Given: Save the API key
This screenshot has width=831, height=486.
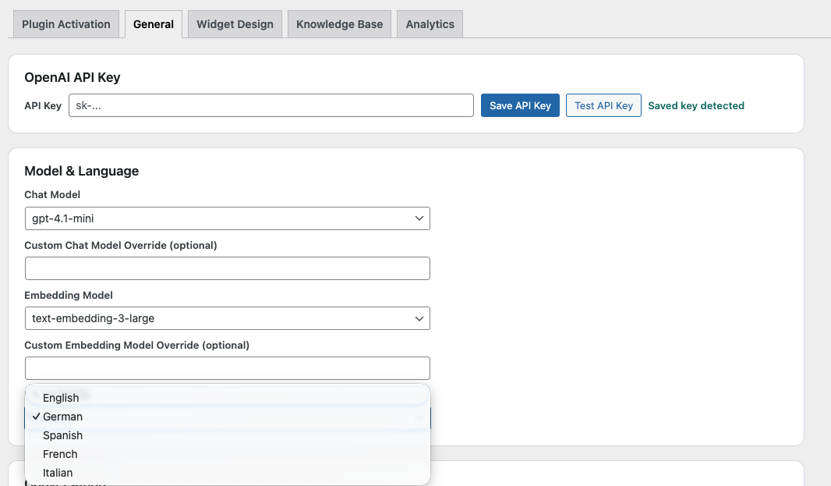Looking at the screenshot, I should click(x=520, y=105).
